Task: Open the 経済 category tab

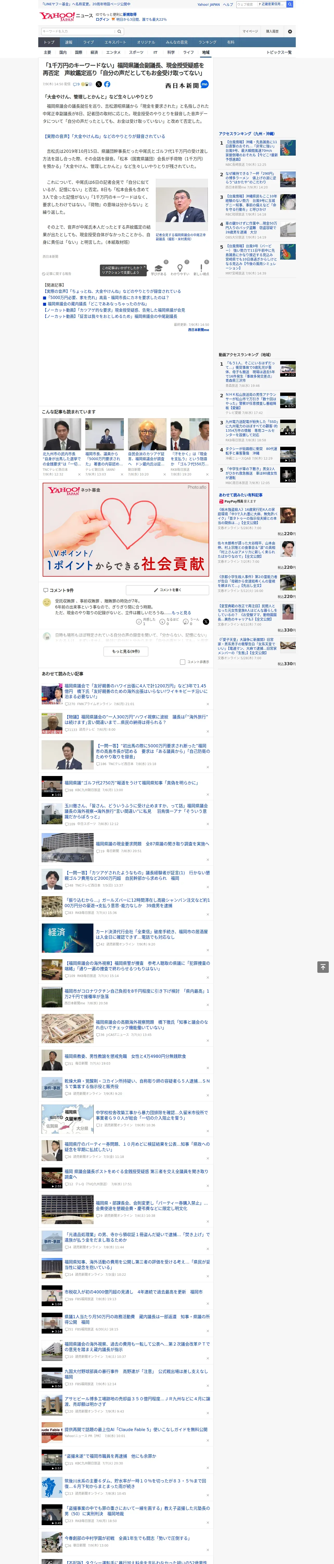Action: click(94, 52)
